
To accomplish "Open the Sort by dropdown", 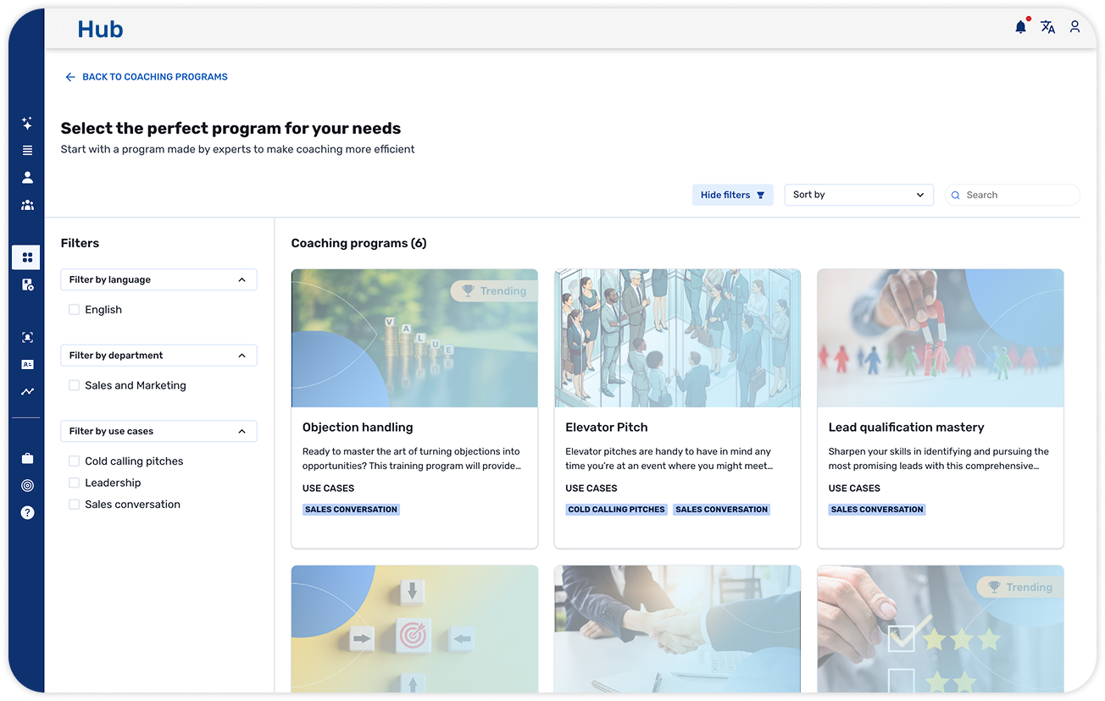I will click(858, 195).
